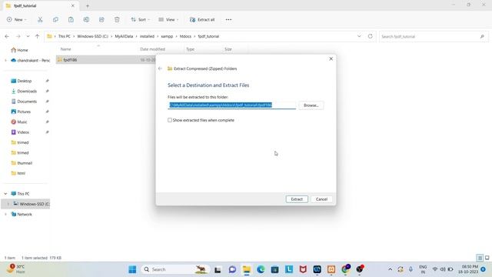
Task: Open the Task View taskbar icon
Action: click(x=218, y=269)
